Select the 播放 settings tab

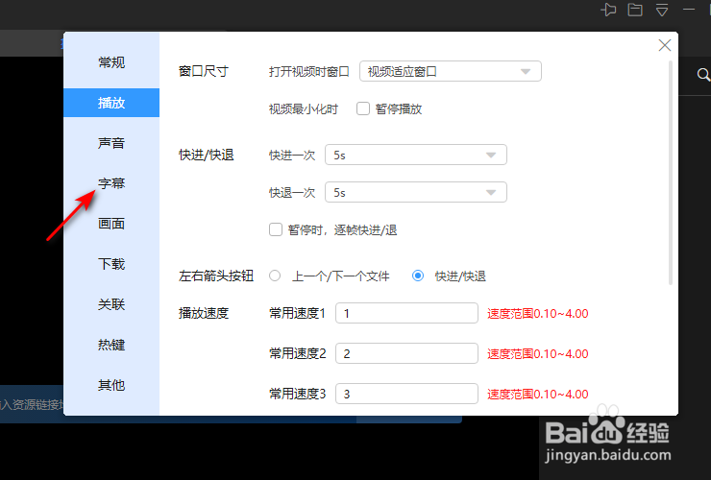(111, 103)
